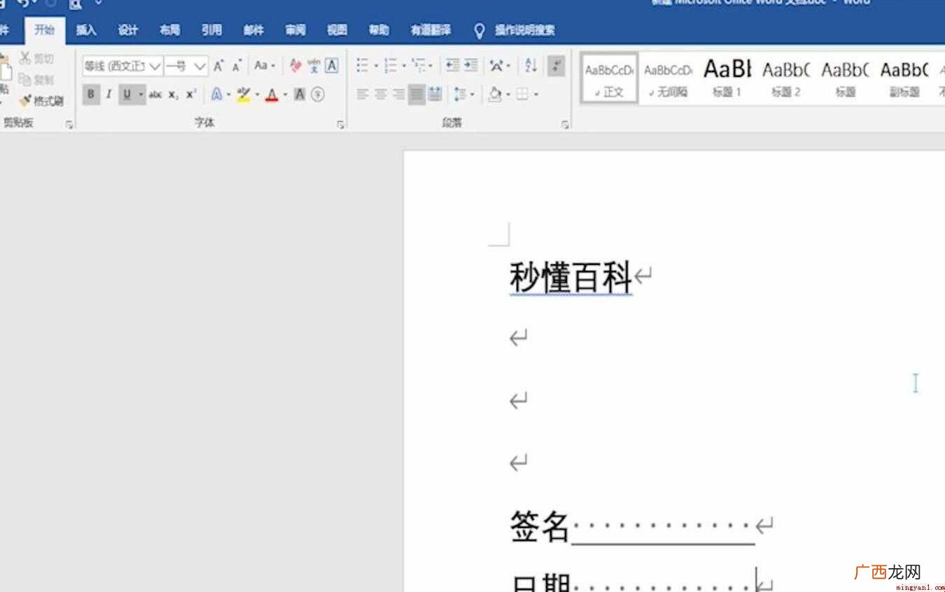Image resolution: width=945 pixels, height=592 pixels.
Task: Decrease font size with the shrink font icon
Action: coord(237,66)
